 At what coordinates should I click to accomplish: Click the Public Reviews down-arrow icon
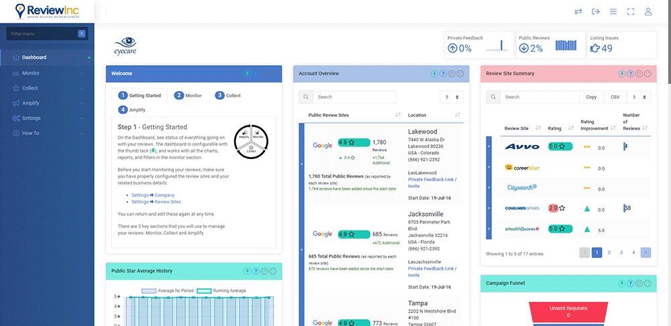pyautogui.click(x=524, y=48)
